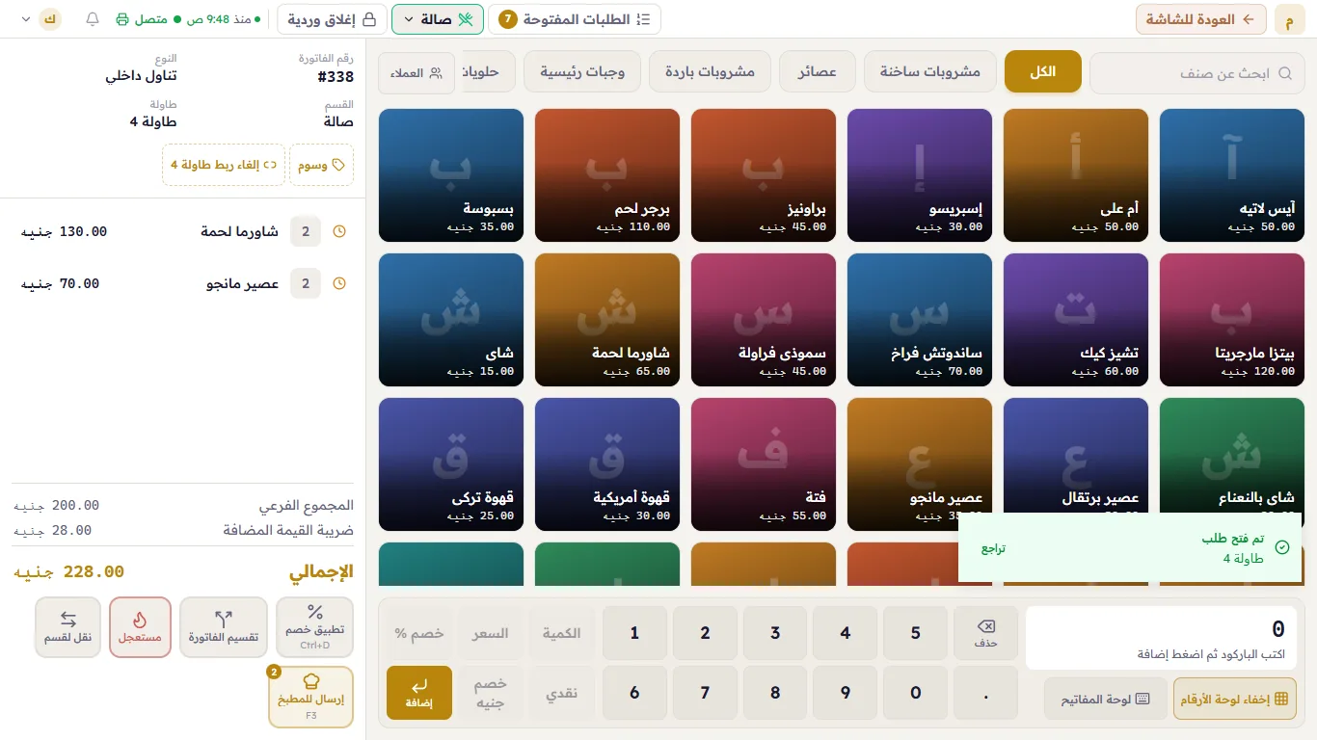1317x740 pixels.
Task: Click the ابحث عن صنف search field
Action: [x=1196, y=73]
